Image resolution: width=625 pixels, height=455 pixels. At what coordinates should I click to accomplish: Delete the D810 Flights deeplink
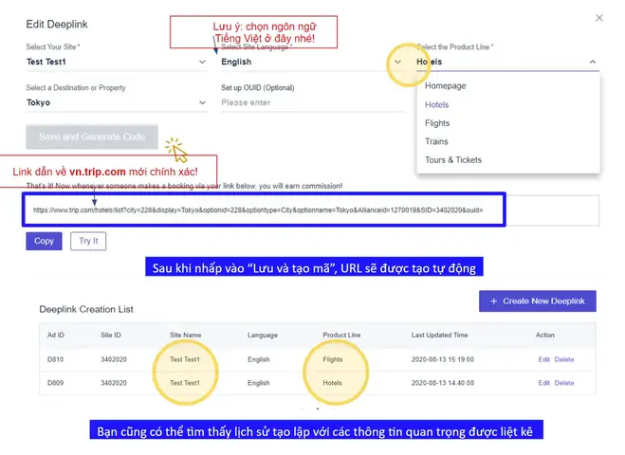[564, 359]
